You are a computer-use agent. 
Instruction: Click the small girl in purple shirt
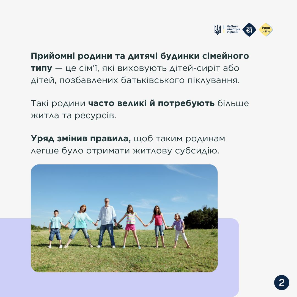pyautogui.click(x=179, y=230)
